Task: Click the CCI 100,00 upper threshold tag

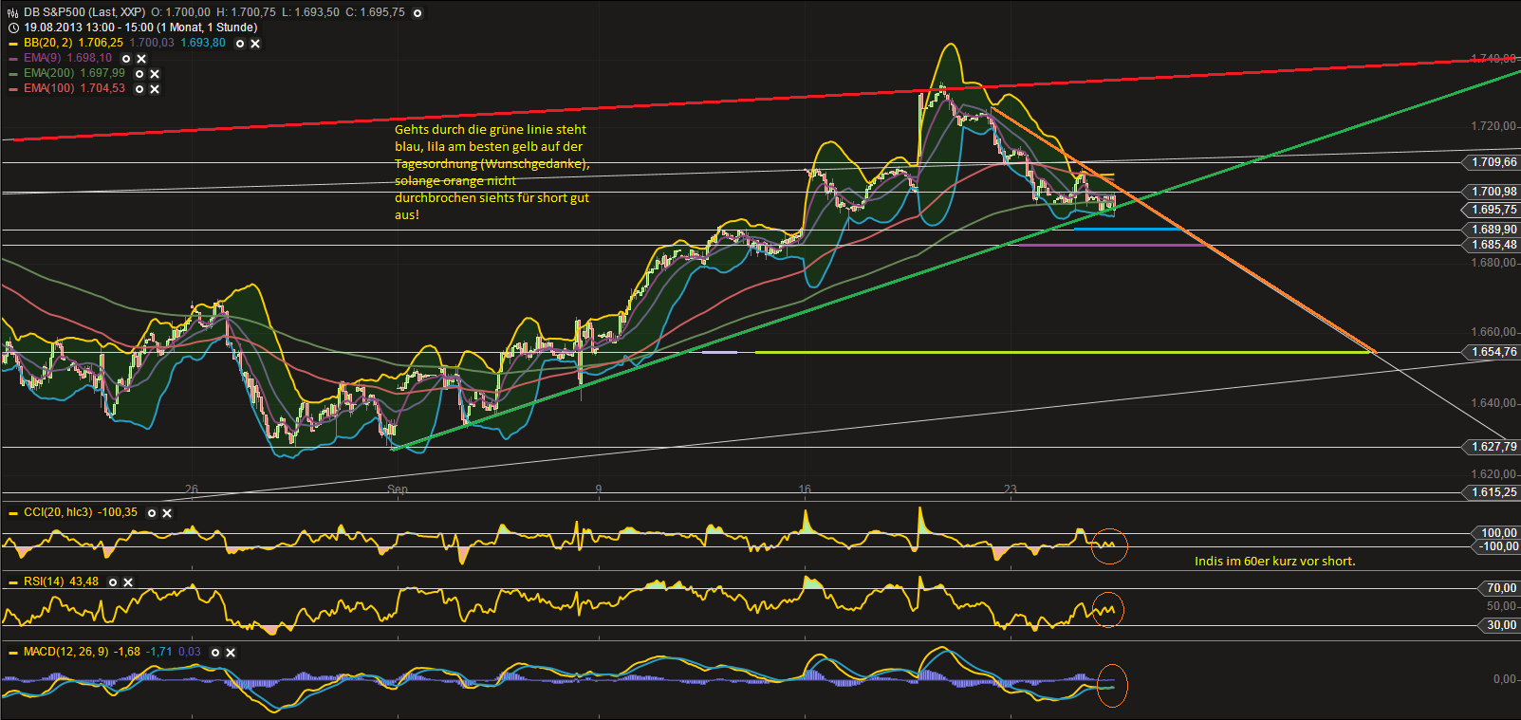Action: pyautogui.click(x=1495, y=533)
